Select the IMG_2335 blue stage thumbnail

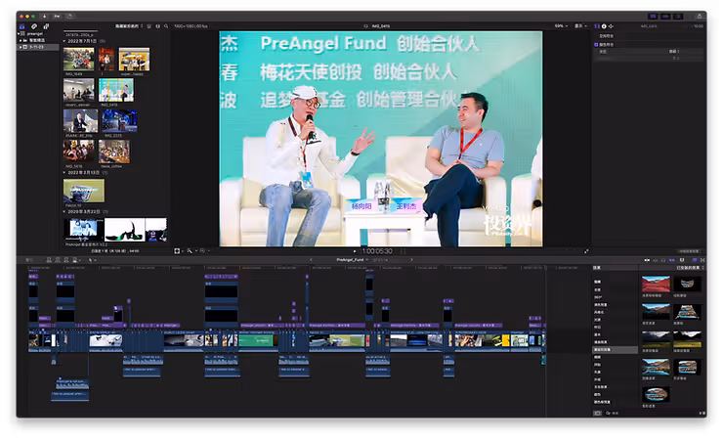(x=119, y=121)
